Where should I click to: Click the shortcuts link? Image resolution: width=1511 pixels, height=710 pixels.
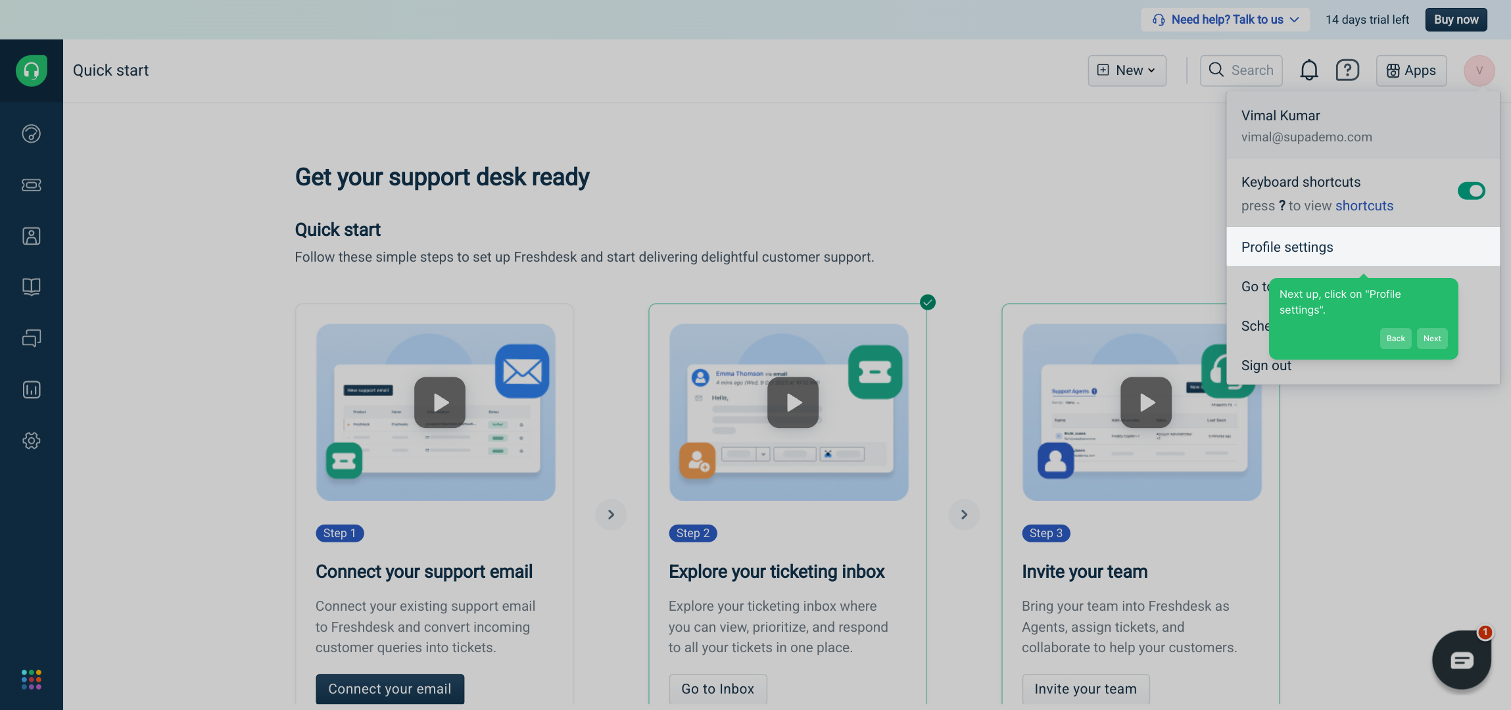coord(1364,206)
